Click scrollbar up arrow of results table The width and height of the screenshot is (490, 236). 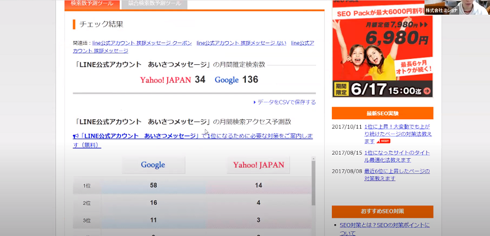[x=314, y=159]
